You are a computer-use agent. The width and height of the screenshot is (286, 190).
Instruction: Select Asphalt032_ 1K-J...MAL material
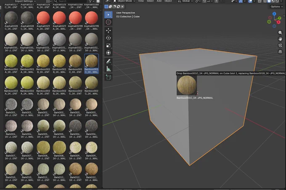click(91, 42)
